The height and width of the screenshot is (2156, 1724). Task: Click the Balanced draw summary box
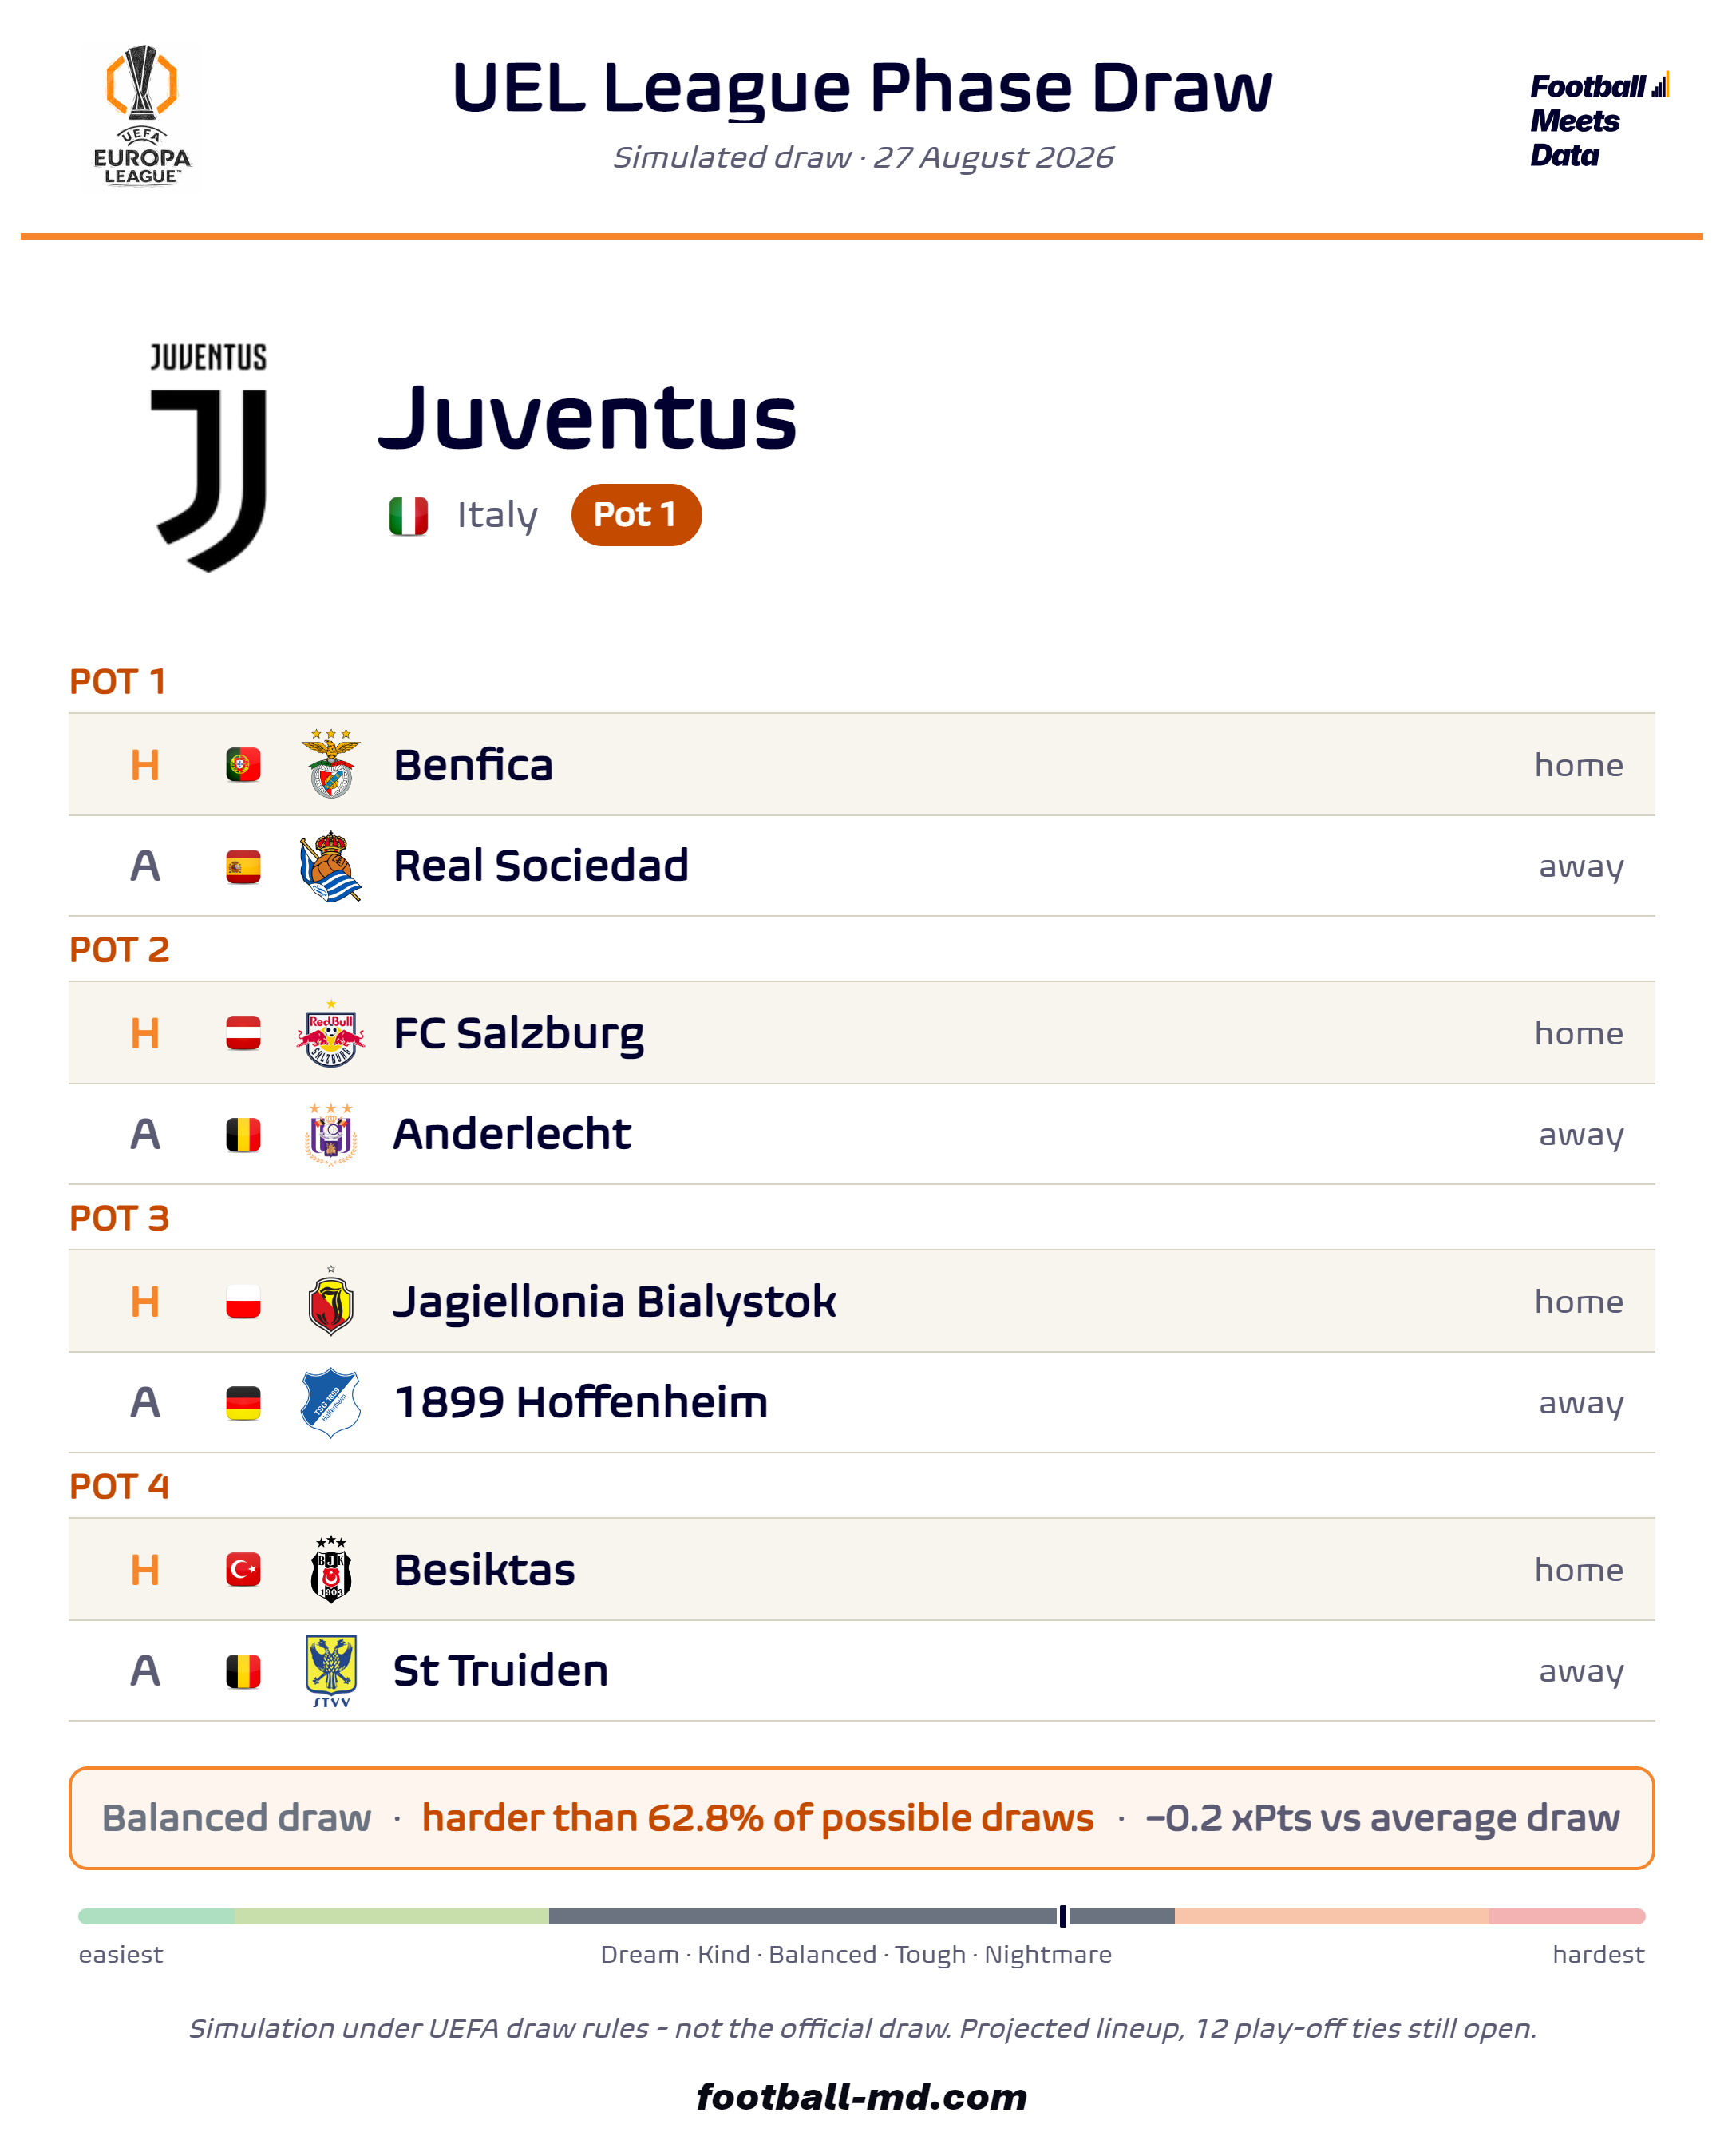[861, 1818]
